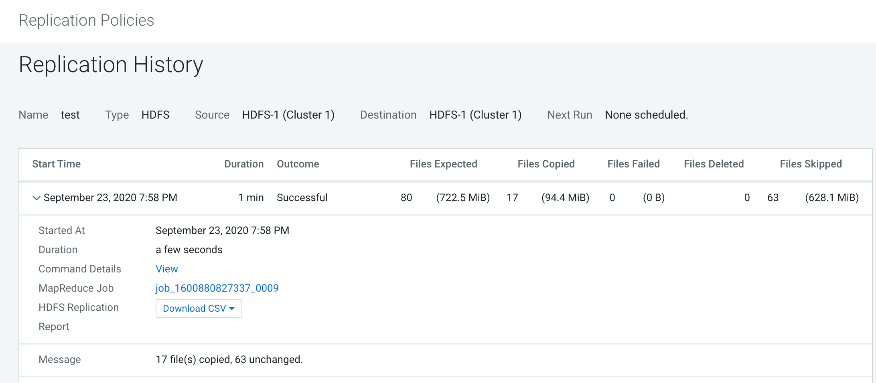Click the Replication History heading
Screen dimensions: 876x383
pyautogui.click(x=111, y=65)
